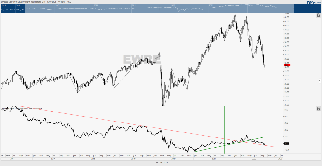This screenshot has width=322, height=166.
Task: Click the 3rd Oct 2022 date label
Action: coord(161,163)
